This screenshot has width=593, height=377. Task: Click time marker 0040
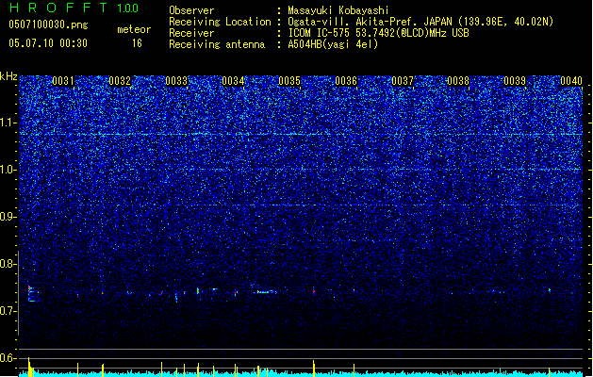click(x=571, y=81)
